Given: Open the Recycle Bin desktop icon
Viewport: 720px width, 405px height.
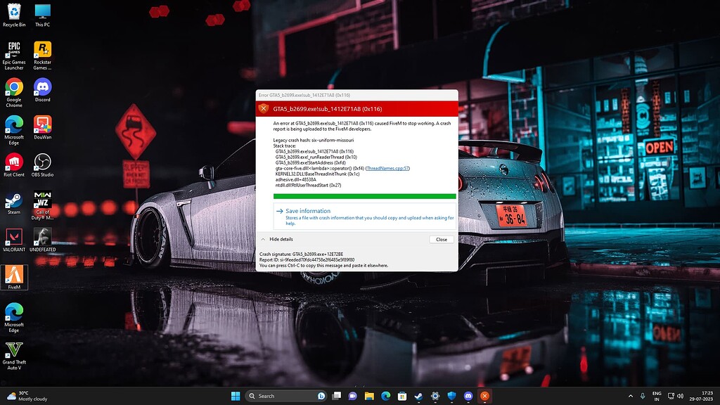Looking at the screenshot, I should 14,15.
